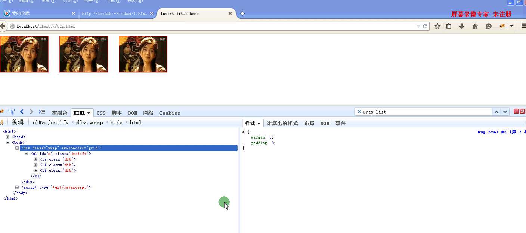The image size is (526, 233).
Task: Select html in the breadcrumb path
Action: tap(136, 122)
